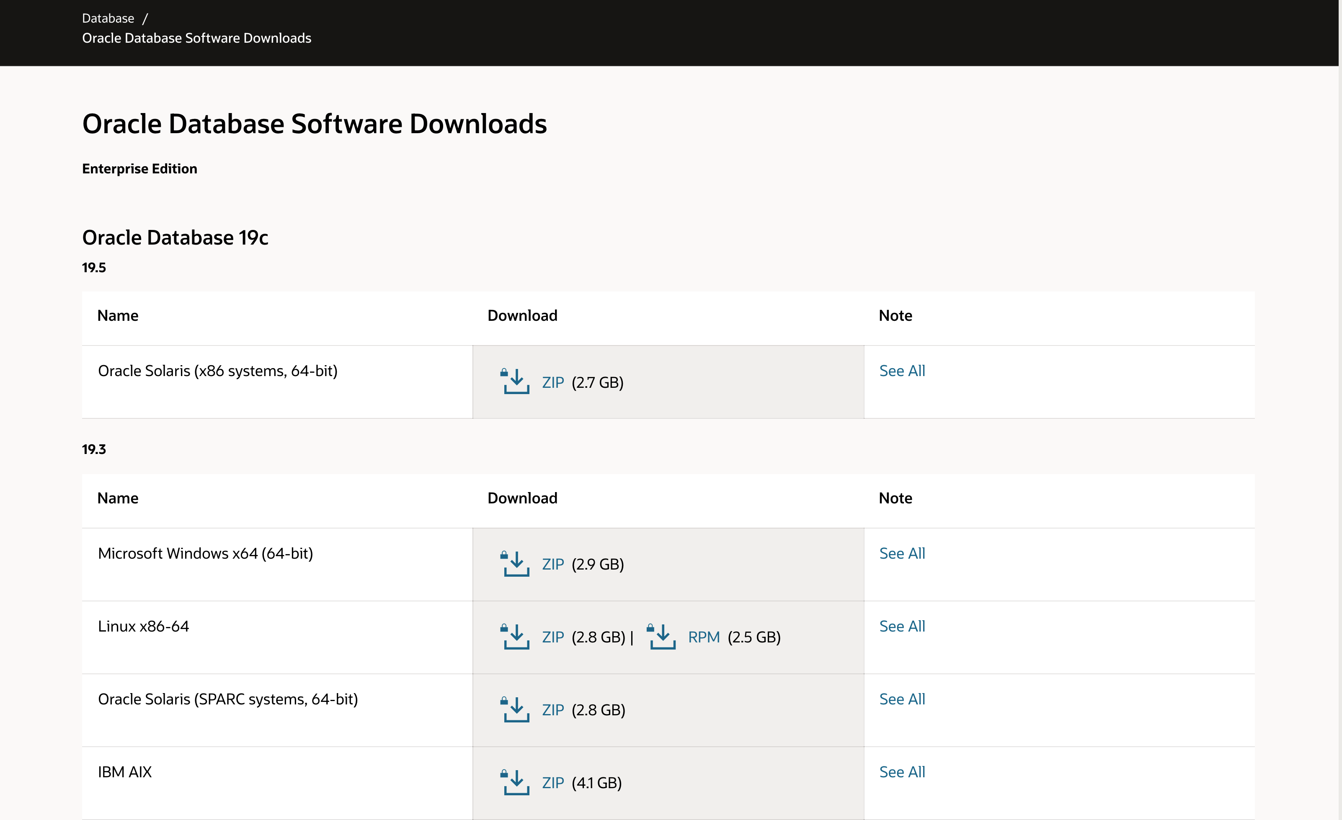Click the download icon for Oracle Solaris SPARC ZIP
Screen dimensions: 1342x820
(515, 709)
